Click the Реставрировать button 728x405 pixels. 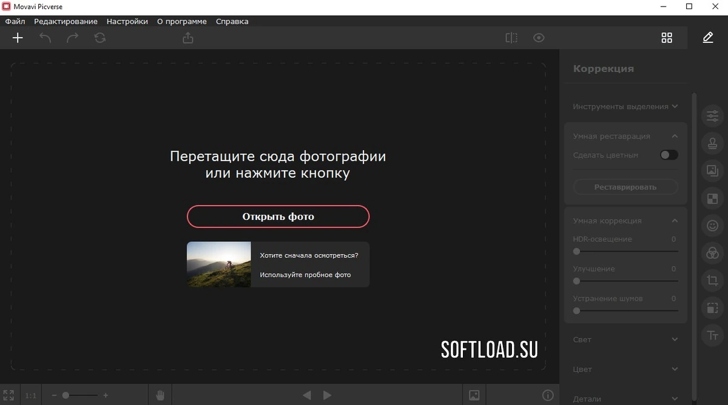625,187
